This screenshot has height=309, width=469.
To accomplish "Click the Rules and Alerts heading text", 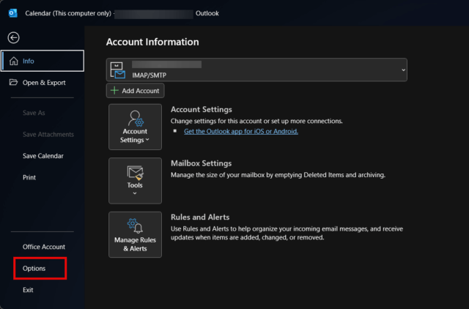I will pos(200,217).
